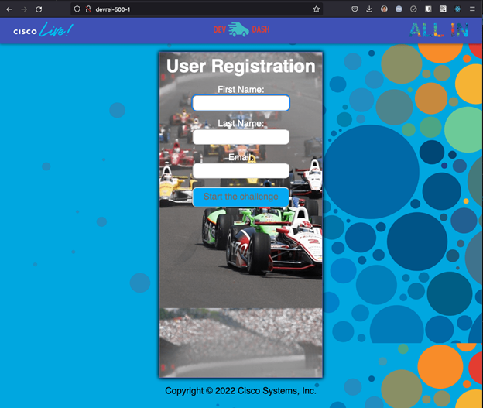Open the profile avatar extension
The image size is (483, 408).
384,9
